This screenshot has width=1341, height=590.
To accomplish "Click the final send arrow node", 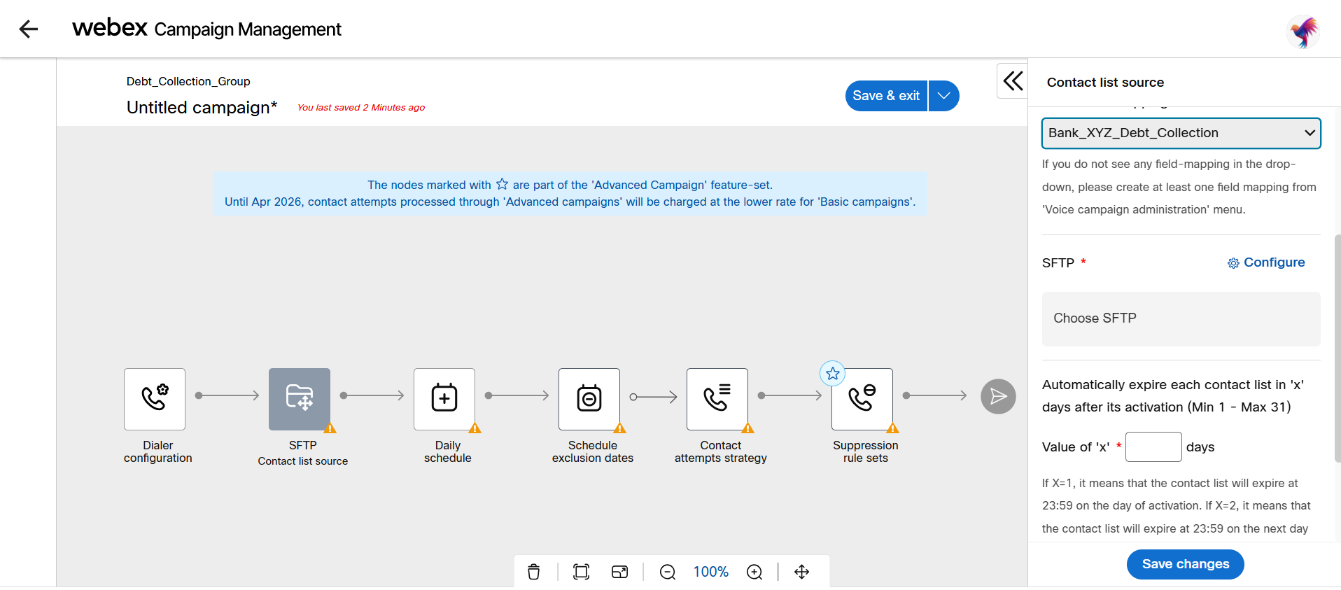I will tap(998, 397).
